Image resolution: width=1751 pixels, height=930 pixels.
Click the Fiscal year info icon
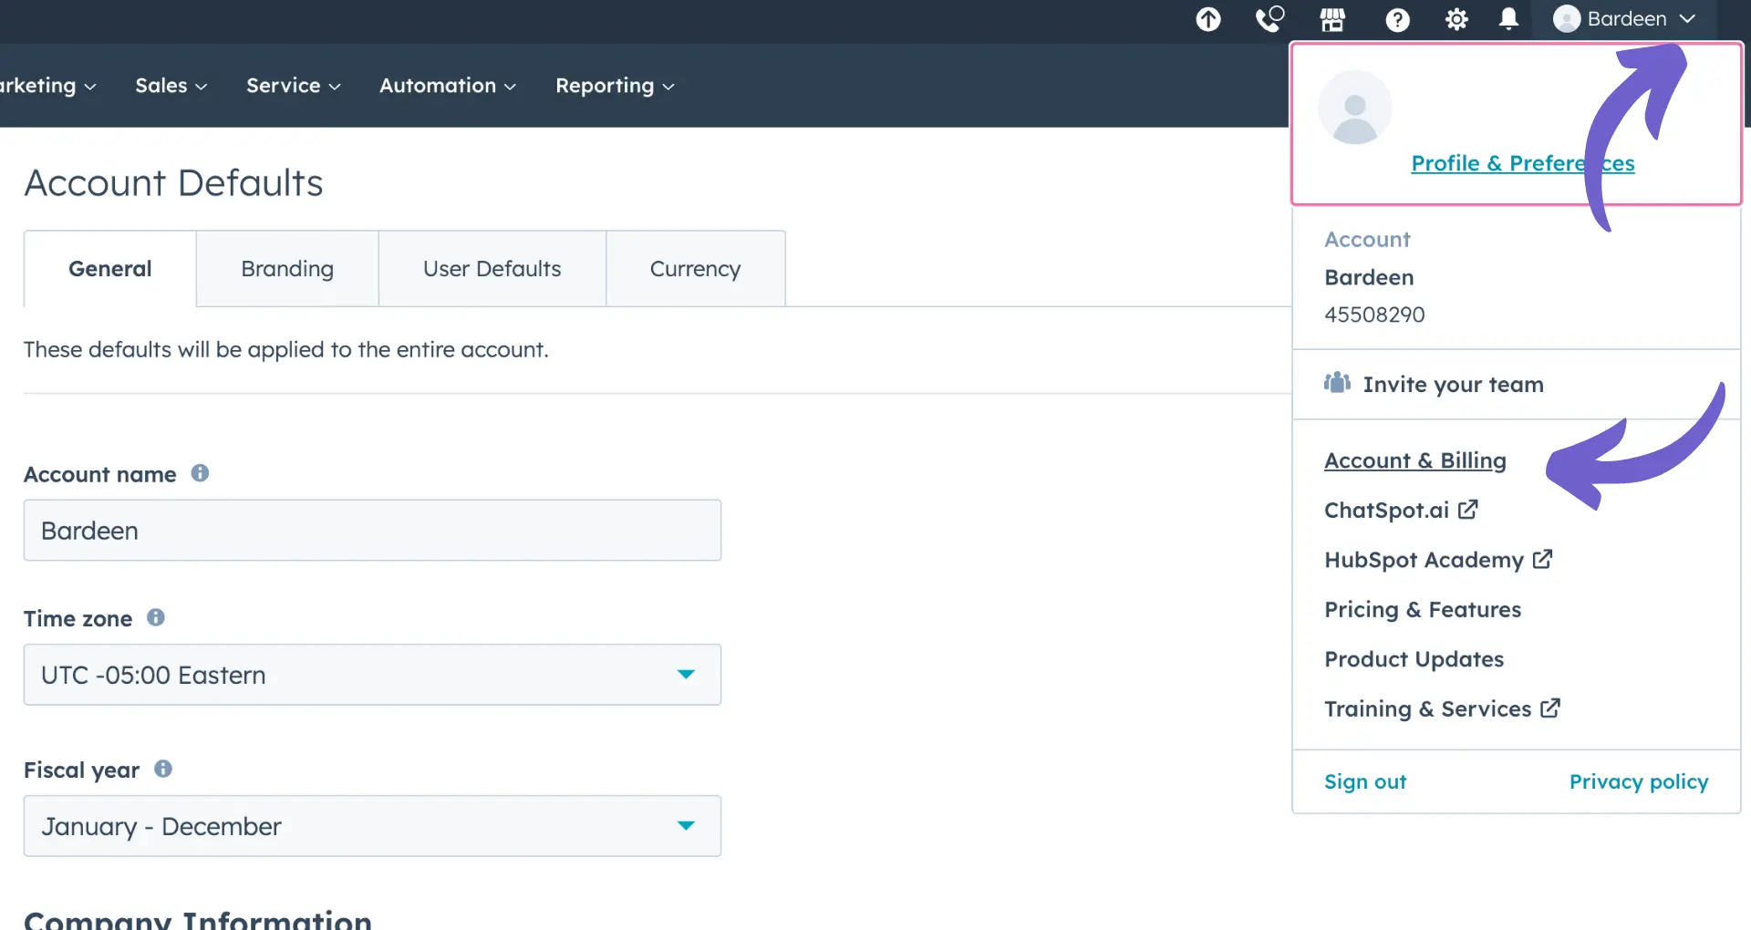163,769
